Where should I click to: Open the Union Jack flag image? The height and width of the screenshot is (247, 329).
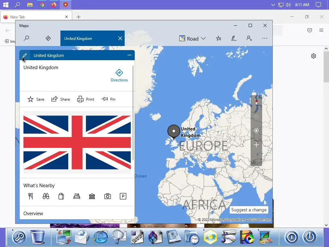pos(77,142)
